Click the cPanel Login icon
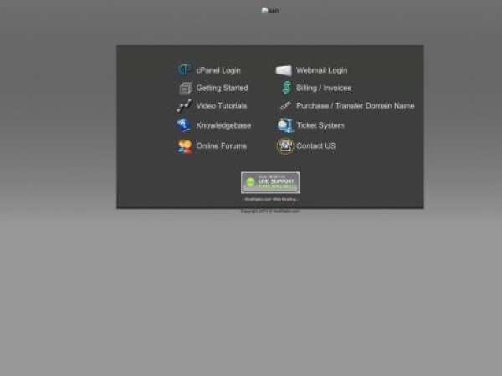 (x=184, y=70)
